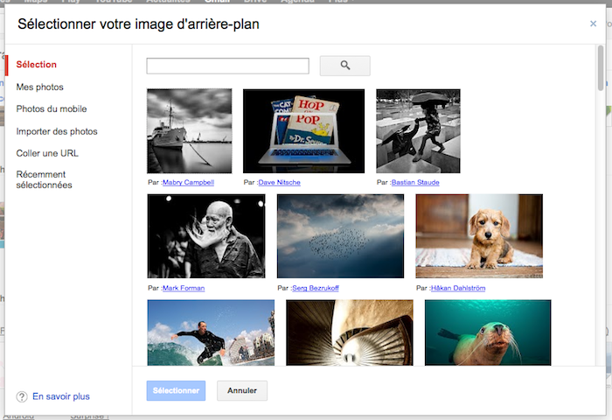The width and height of the screenshot is (612, 420).
Task: Select the umbrella jumping people photo
Action: (x=418, y=131)
